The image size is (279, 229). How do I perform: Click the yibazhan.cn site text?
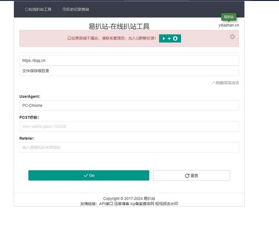click(x=228, y=25)
